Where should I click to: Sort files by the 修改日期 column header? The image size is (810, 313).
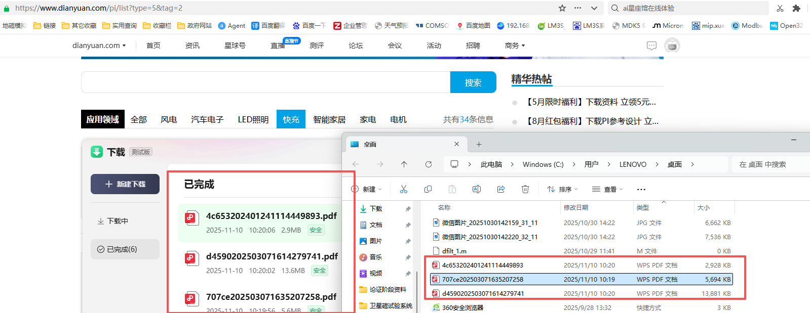576,208
